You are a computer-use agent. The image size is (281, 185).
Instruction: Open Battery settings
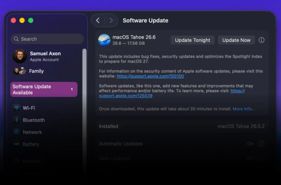click(44, 144)
